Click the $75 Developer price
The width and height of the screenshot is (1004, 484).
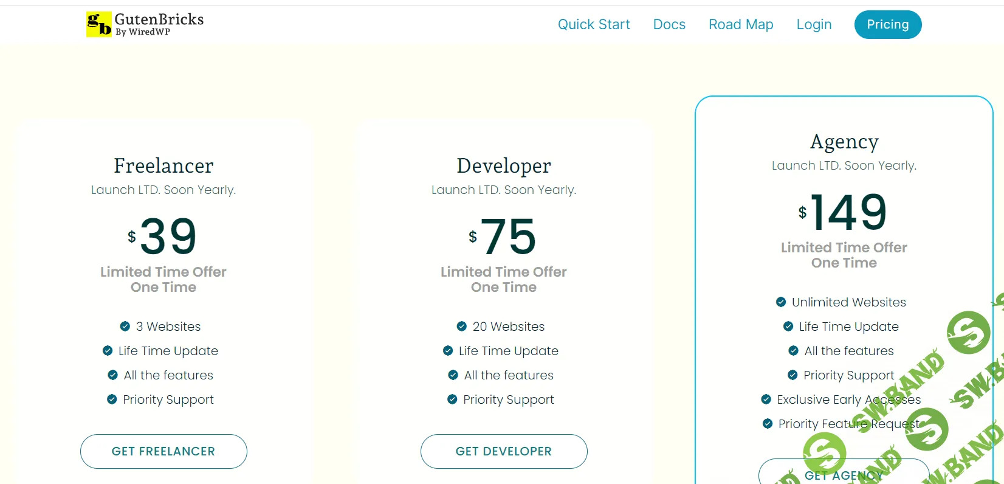tap(504, 237)
